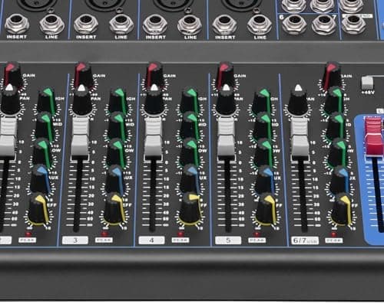Viewport: 384px width, 304px height.
Task: Click channel 5 white PAN knob
Action: [226, 100]
